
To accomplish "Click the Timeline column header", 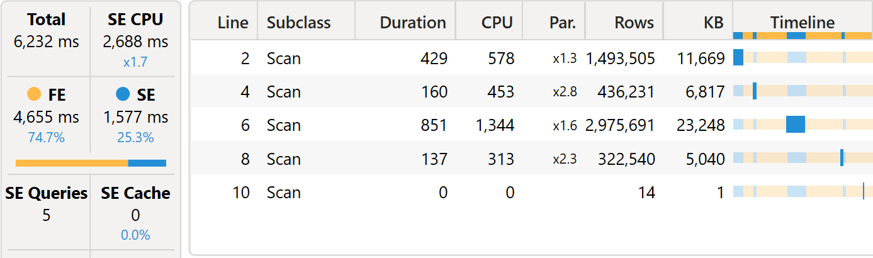I will 803,23.
